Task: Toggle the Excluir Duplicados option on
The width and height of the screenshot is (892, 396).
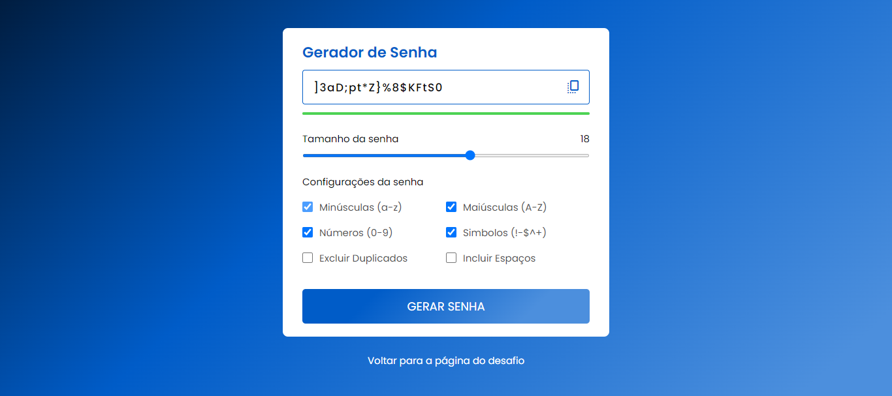Action: coord(308,258)
